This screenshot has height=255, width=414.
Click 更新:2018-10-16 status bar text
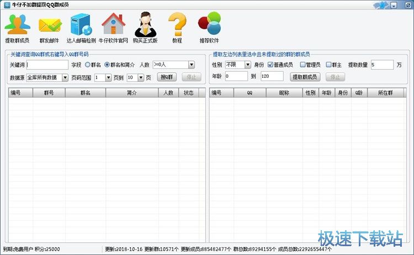tap(124, 249)
